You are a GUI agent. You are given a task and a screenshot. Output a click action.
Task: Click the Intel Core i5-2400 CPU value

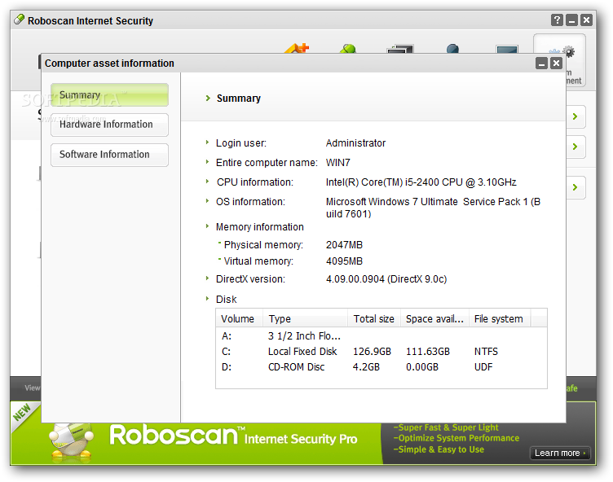[x=421, y=182]
